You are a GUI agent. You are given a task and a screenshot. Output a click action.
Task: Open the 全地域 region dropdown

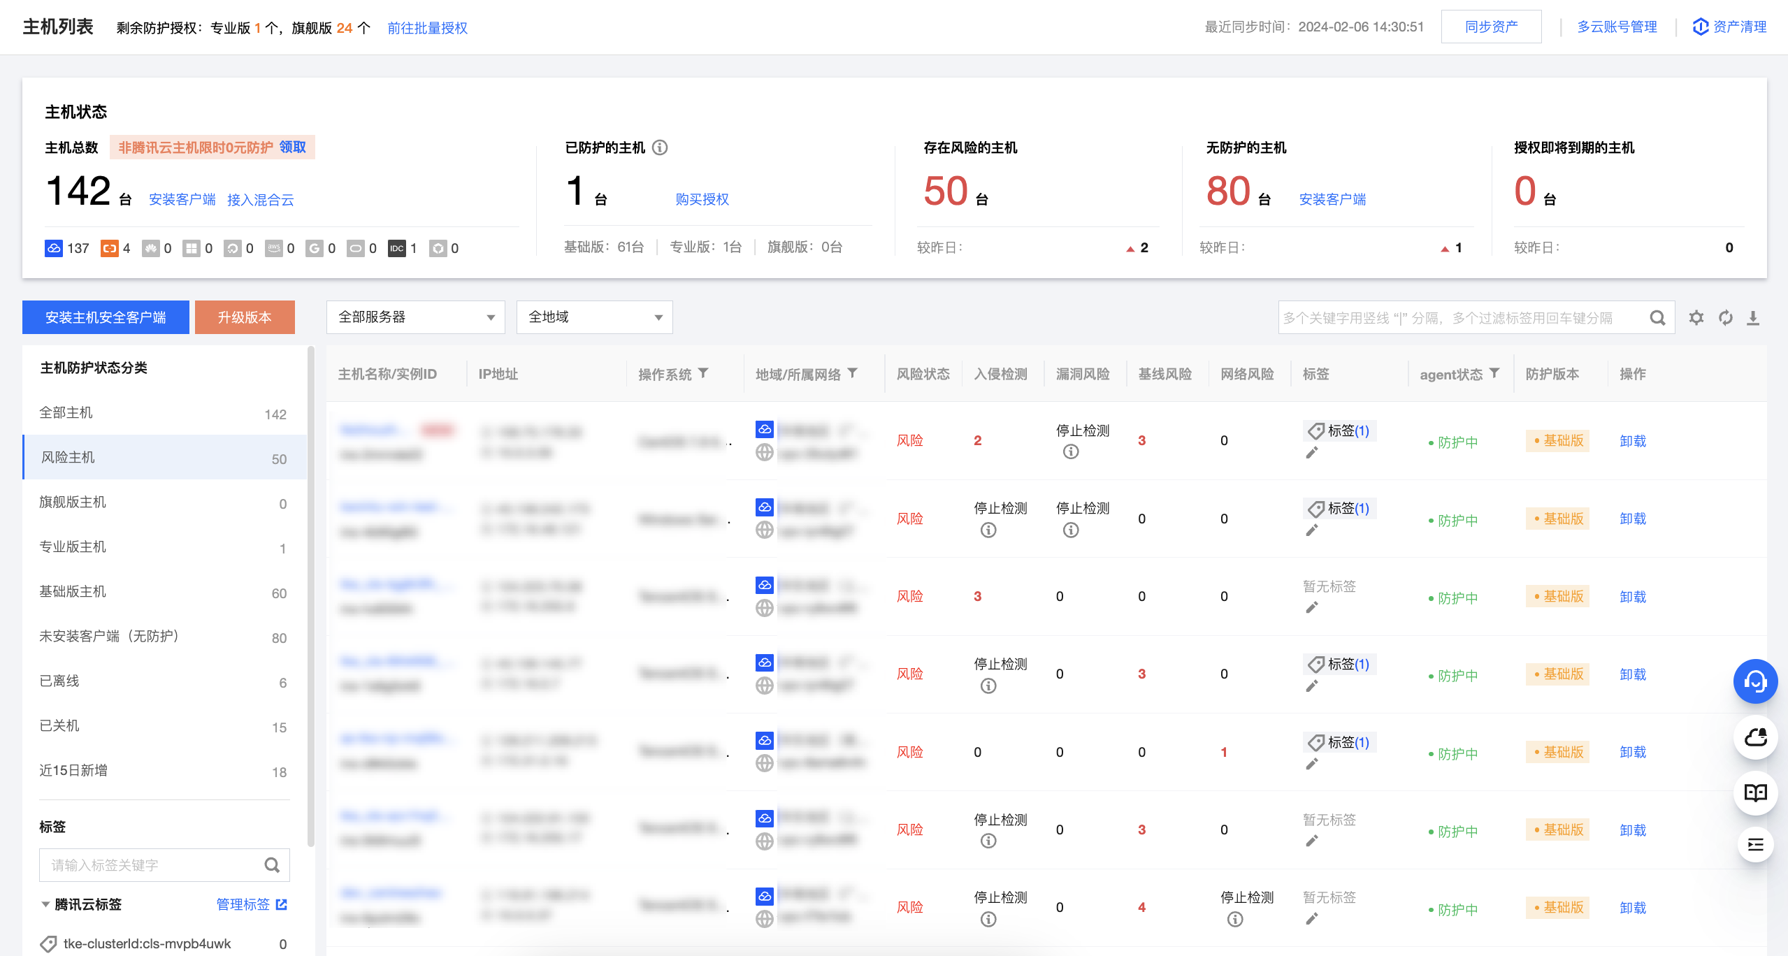594,317
